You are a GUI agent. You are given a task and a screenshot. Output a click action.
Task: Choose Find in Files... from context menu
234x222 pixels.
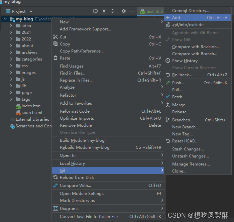click(109, 73)
